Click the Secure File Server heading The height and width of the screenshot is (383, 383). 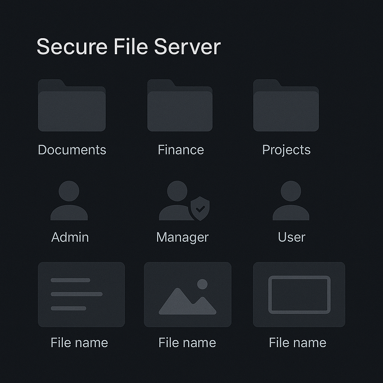tap(129, 46)
